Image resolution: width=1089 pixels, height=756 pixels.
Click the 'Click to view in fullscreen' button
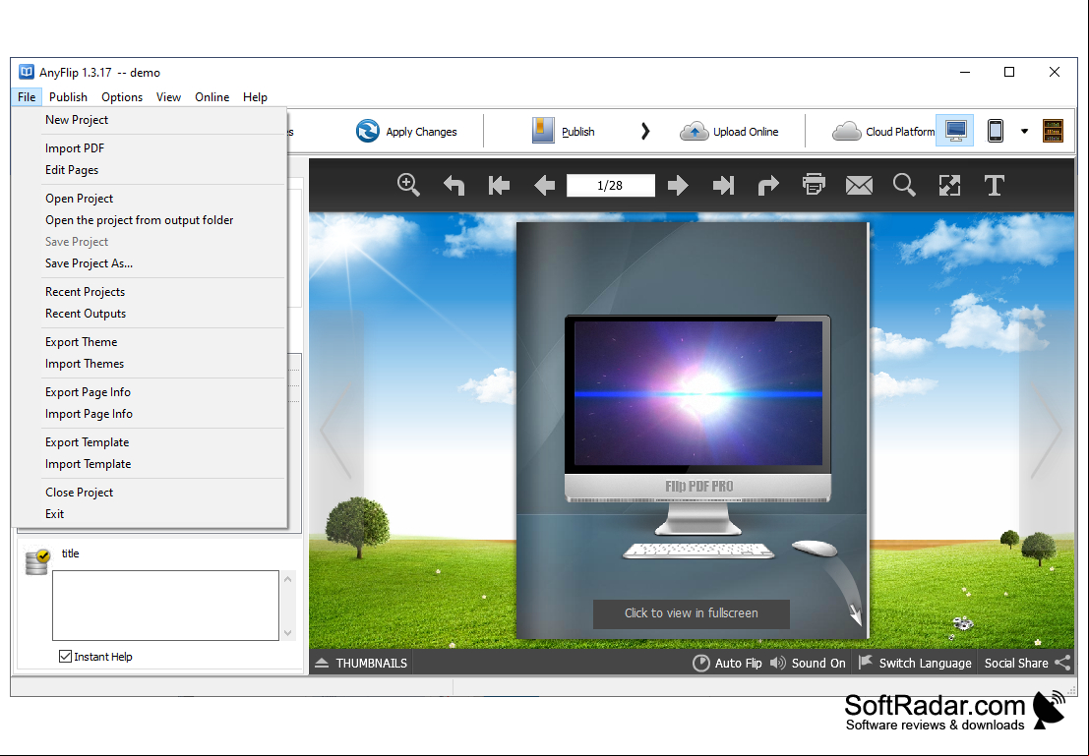tap(691, 613)
